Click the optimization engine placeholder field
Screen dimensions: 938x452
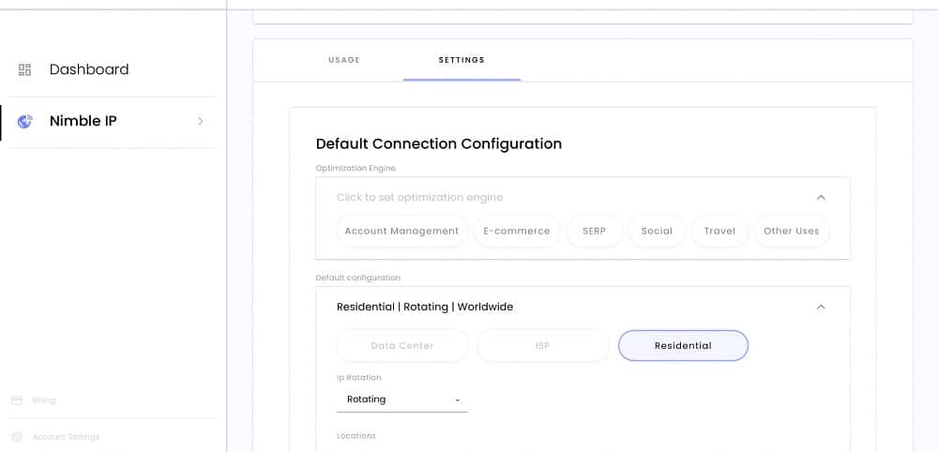click(419, 197)
